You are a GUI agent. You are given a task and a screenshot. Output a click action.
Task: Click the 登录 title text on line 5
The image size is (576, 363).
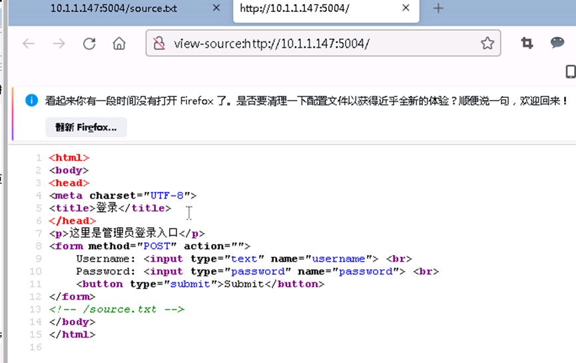coord(107,208)
